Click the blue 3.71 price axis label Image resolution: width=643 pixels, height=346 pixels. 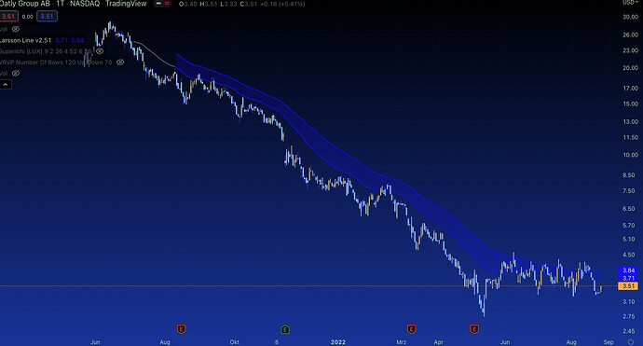[x=628, y=278]
